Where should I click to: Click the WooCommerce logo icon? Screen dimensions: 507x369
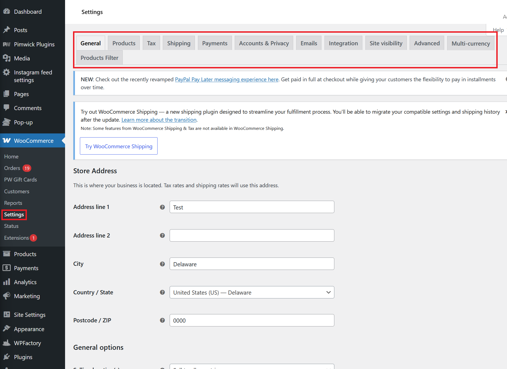(7, 141)
